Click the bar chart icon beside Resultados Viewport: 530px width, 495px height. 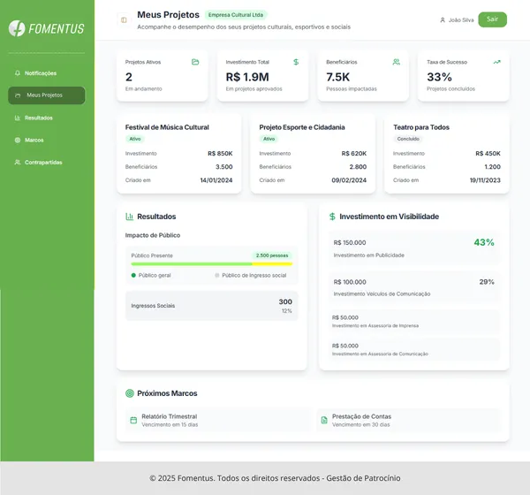tap(129, 217)
